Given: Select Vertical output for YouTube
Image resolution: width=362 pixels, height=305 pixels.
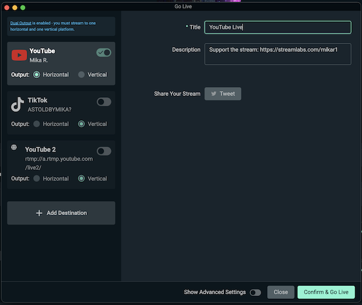Looking at the screenshot, I should pos(81,75).
